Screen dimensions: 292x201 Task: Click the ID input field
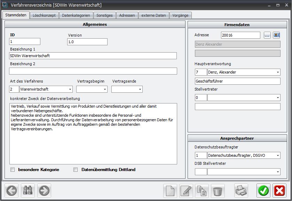pos(25,41)
